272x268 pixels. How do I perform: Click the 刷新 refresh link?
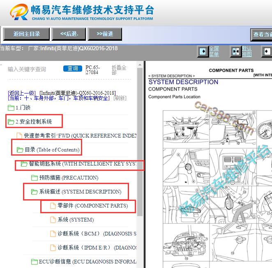point(120,98)
